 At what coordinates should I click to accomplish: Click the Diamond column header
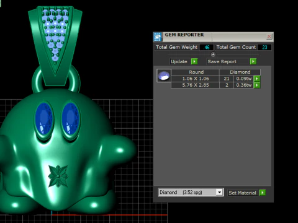tap(240, 72)
